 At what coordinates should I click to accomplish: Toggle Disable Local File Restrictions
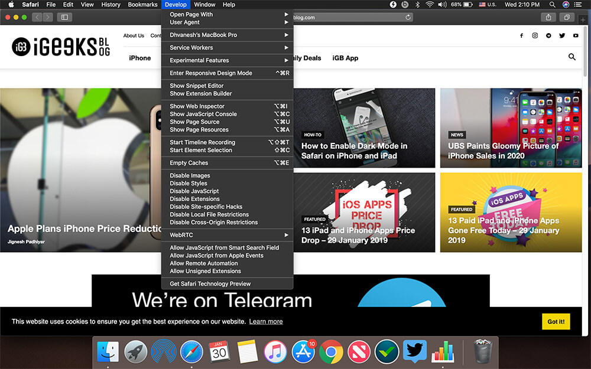click(228, 215)
